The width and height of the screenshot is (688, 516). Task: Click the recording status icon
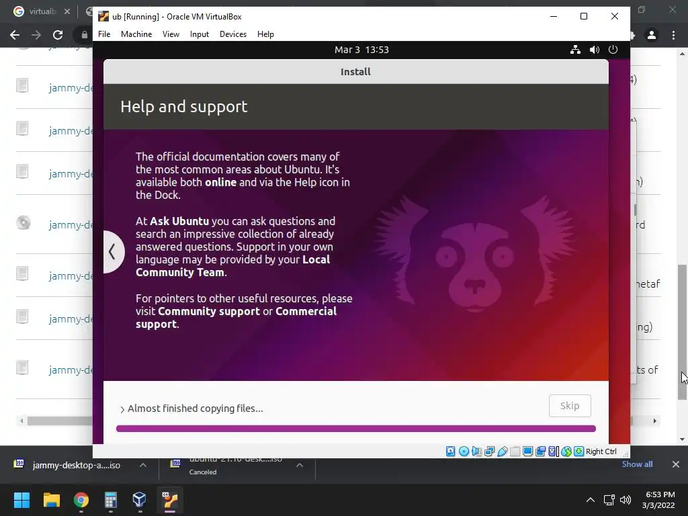click(541, 451)
